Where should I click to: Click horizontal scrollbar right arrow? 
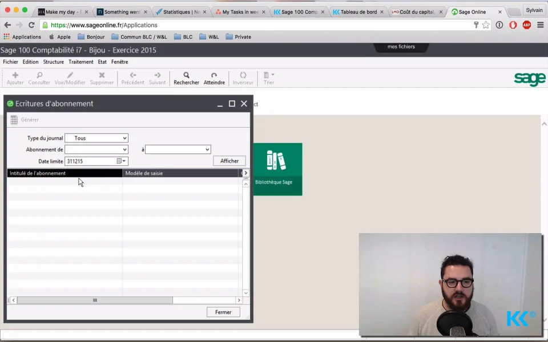pyautogui.click(x=239, y=300)
